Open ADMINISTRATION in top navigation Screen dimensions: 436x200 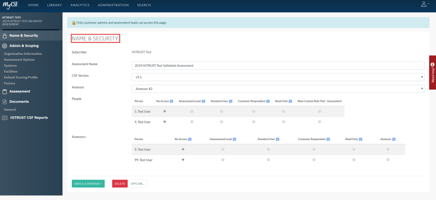pyautogui.click(x=113, y=5)
